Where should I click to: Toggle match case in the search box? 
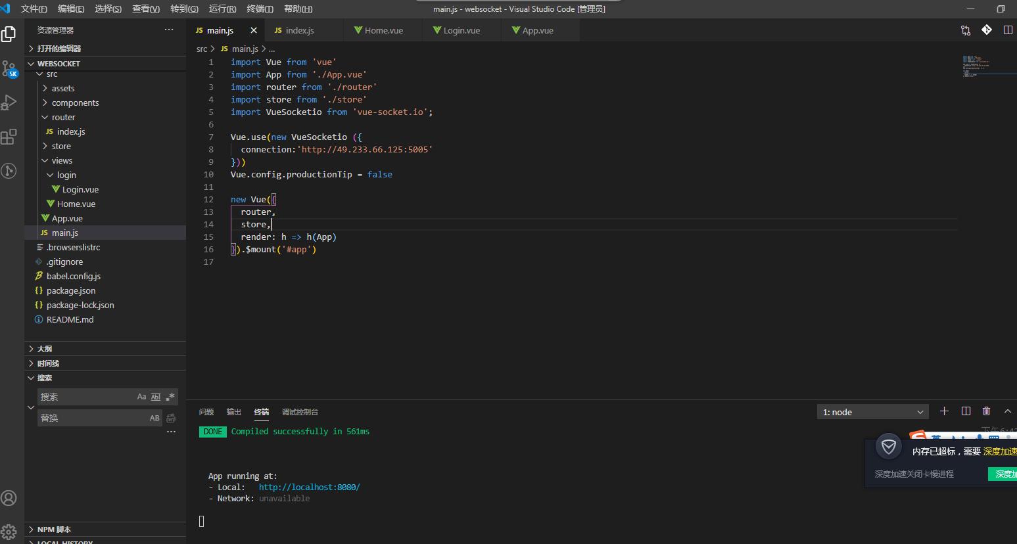click(142, 397)
